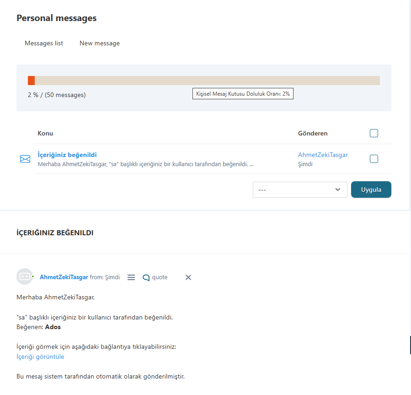Click the vertical scrollbar at the right edge
411x395 pixels.
410,345
